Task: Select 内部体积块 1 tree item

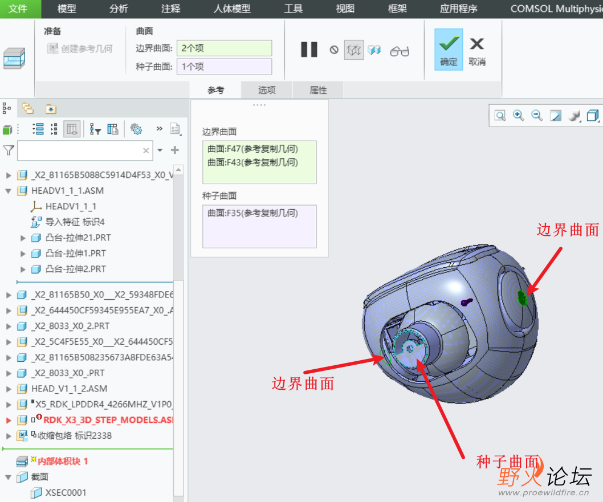Action: coord(52,461)
